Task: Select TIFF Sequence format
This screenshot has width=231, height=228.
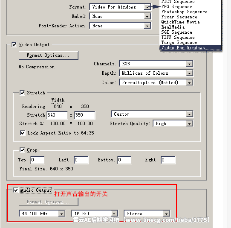Action: tap(178, 37)
